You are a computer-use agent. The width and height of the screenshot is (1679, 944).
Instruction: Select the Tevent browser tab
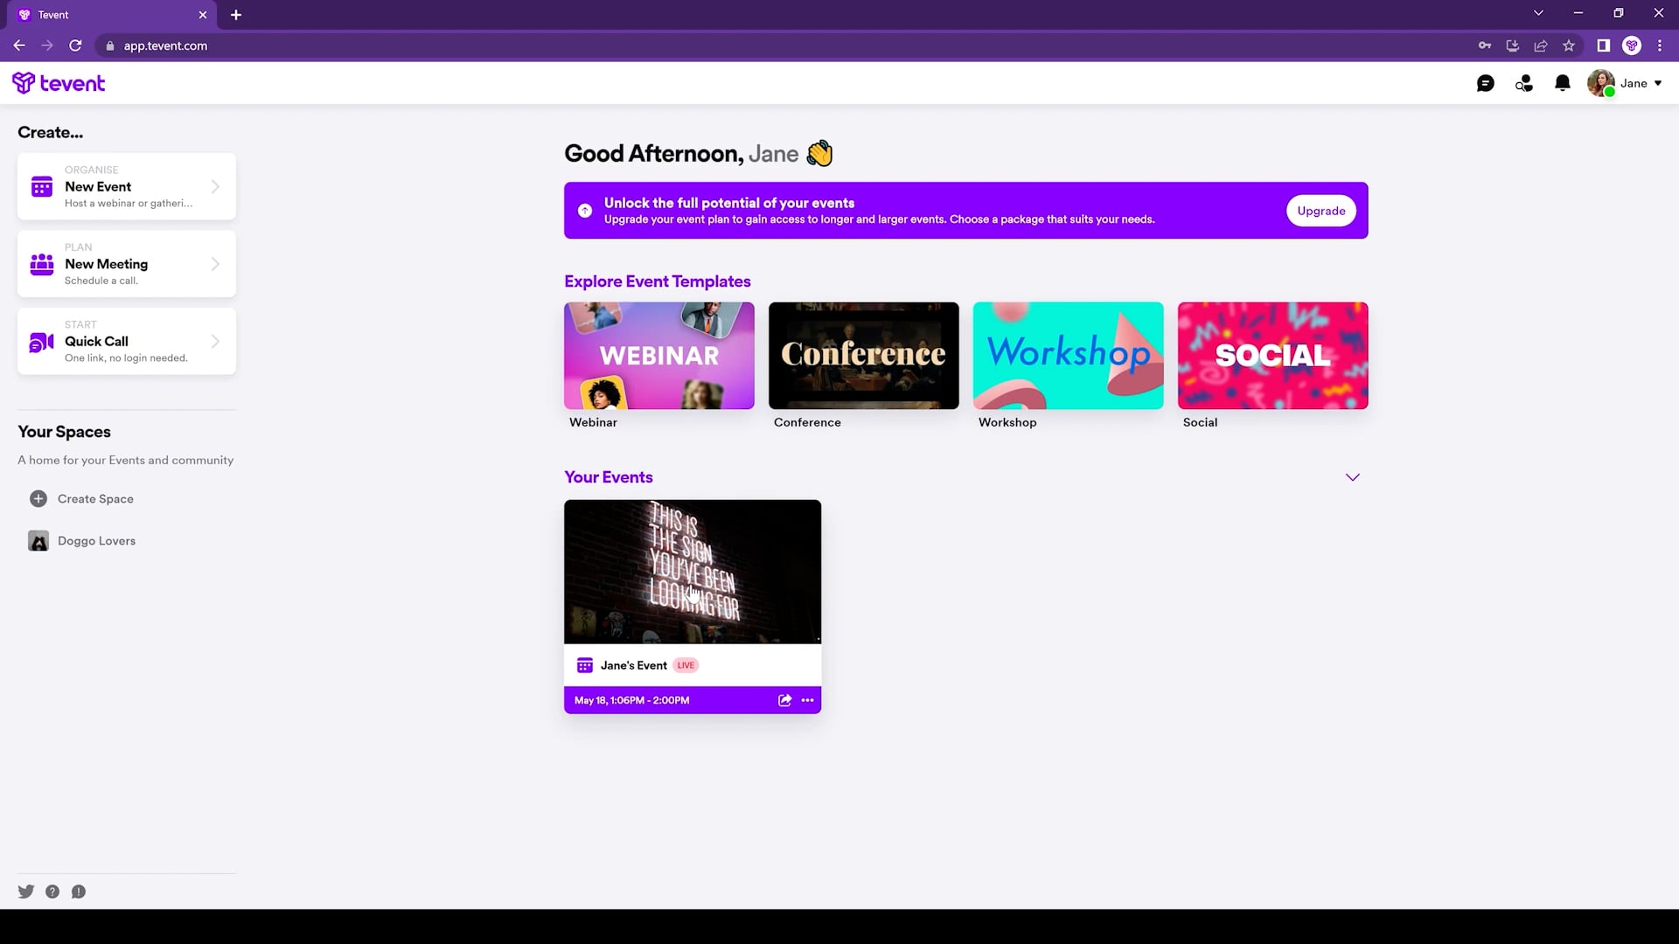pyautogui.click(x=112, y=15)
